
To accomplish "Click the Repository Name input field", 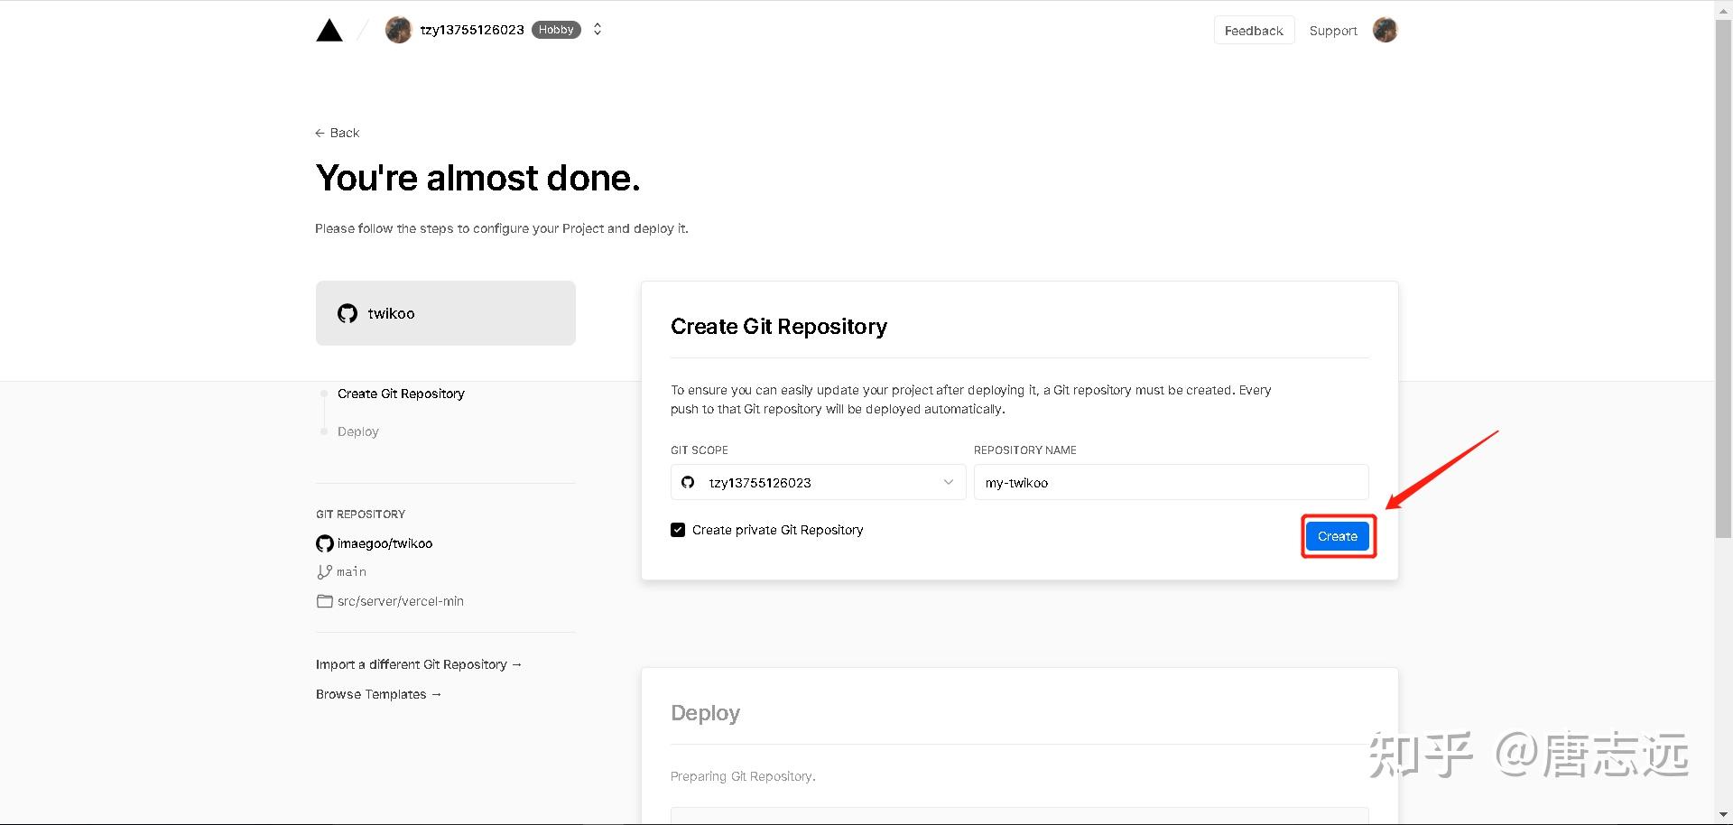I will tap(1171, 482).
